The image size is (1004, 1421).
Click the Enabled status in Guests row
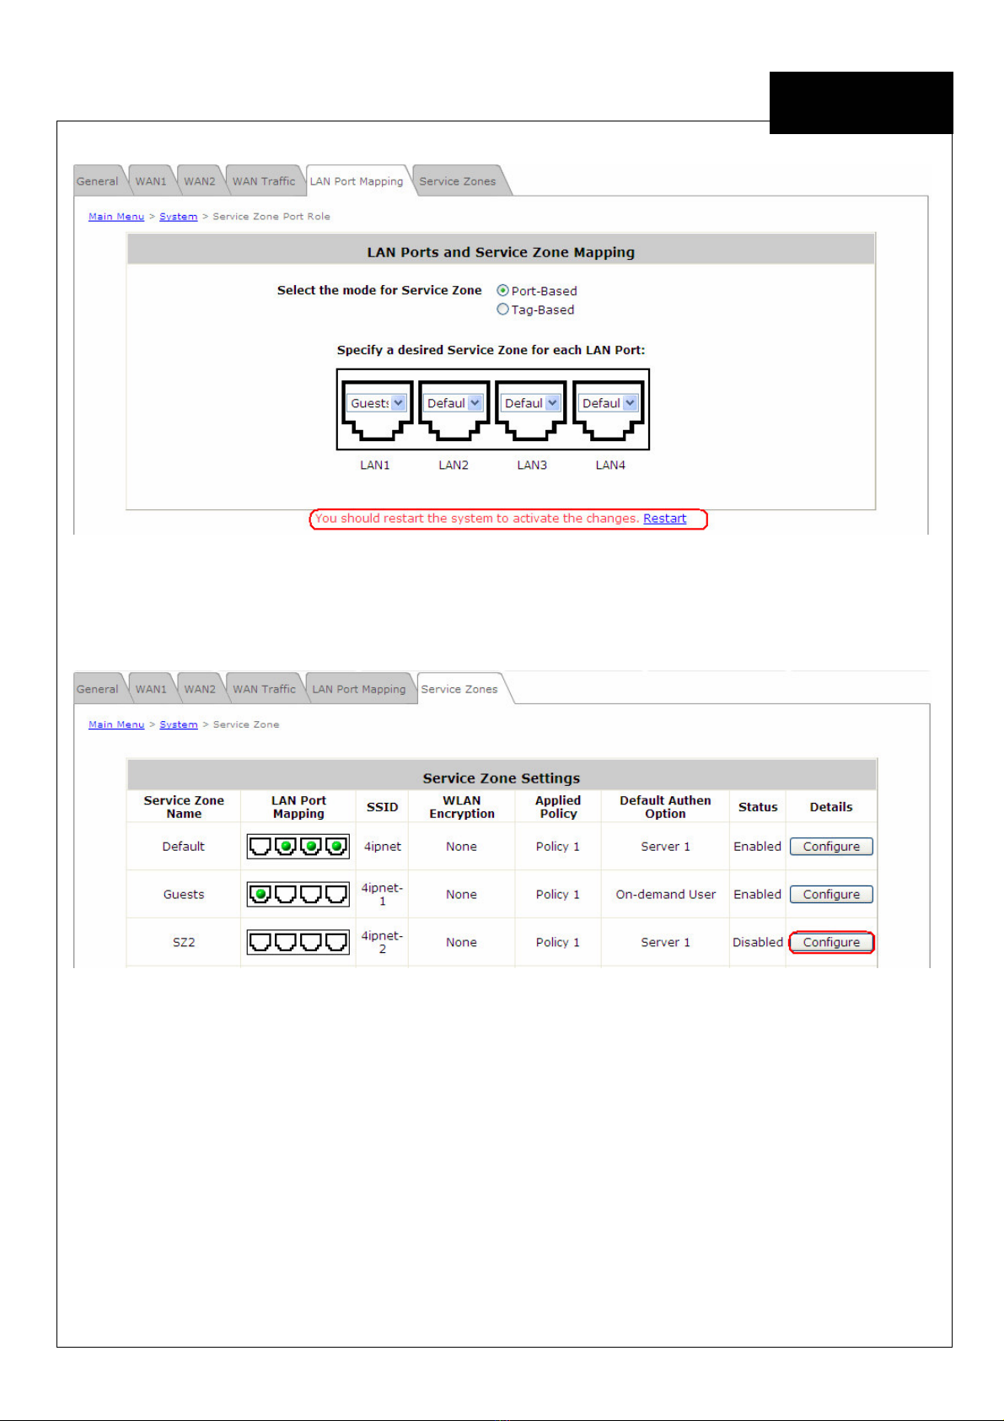point(758,894)
